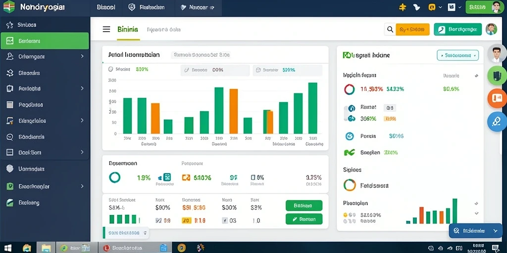Click the orange floating circle button
Viewport: 507px width, 253px height.
point(496,98)
